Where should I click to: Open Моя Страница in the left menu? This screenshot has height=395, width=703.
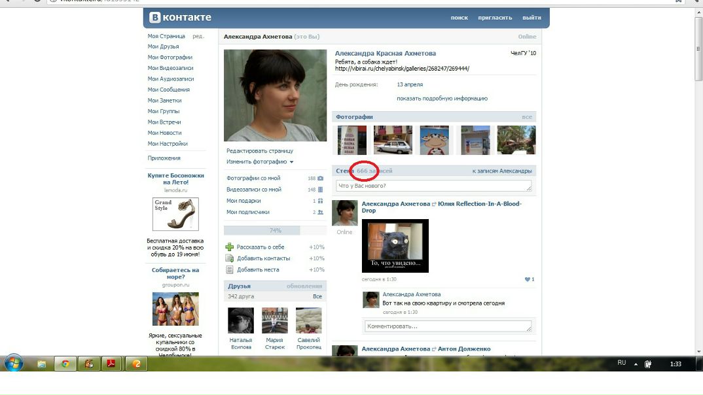[x=166, y=36]
